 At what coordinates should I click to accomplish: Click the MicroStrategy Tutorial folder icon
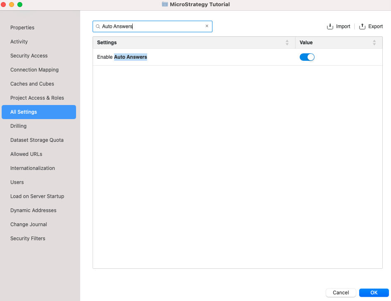(165, 5)
